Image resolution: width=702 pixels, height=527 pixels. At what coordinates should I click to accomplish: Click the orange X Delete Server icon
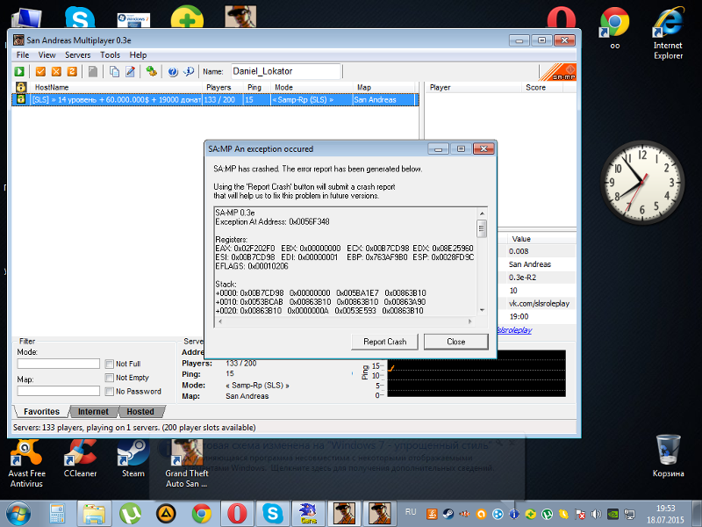pyautogui.click(x=56, y=72)
